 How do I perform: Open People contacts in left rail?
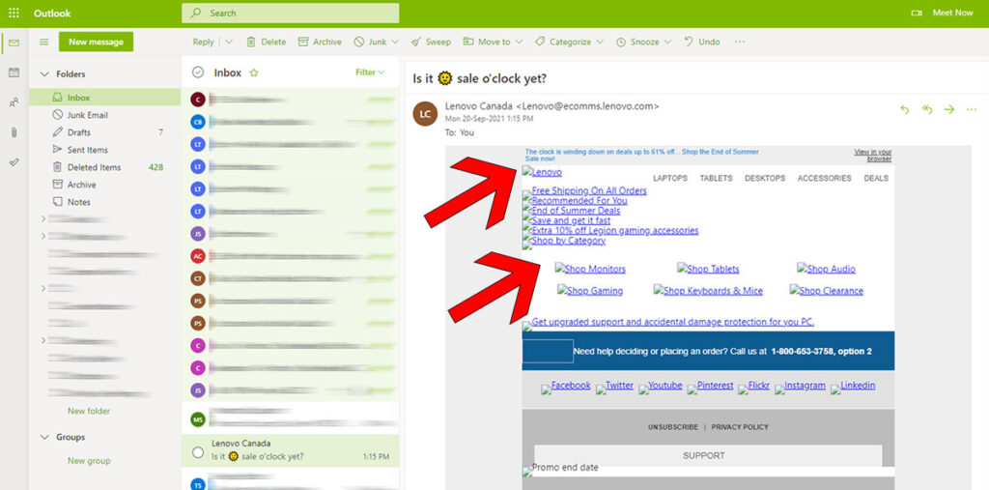tap(14, 102)
